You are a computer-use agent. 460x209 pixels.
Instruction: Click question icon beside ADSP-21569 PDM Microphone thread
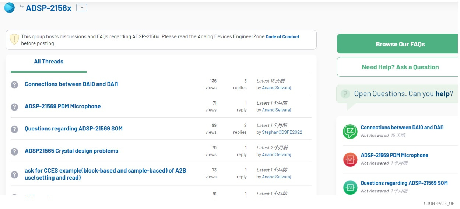(14, 107)
